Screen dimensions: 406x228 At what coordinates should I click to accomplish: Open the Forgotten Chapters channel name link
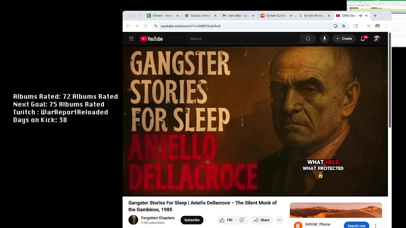coord(158,218)
